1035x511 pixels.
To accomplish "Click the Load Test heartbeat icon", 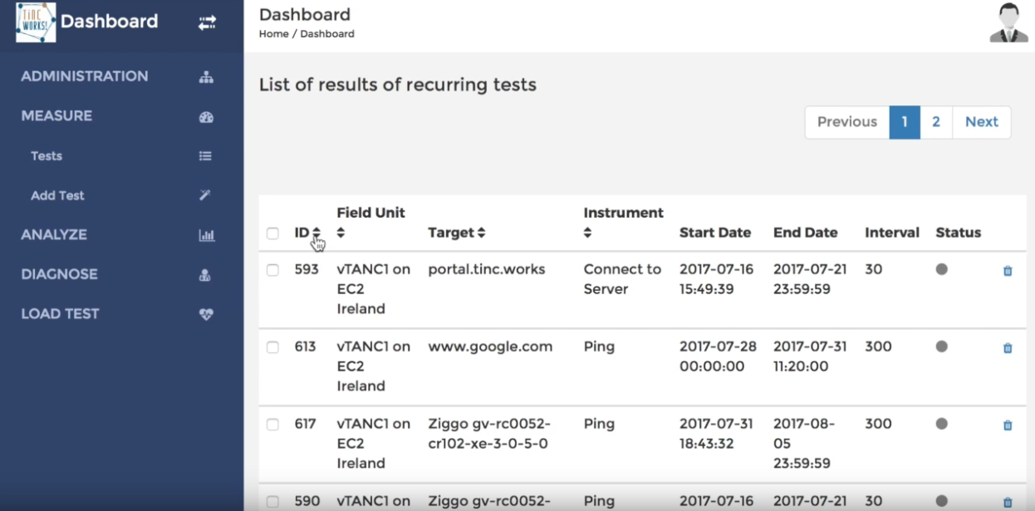I will coord(207,314).
